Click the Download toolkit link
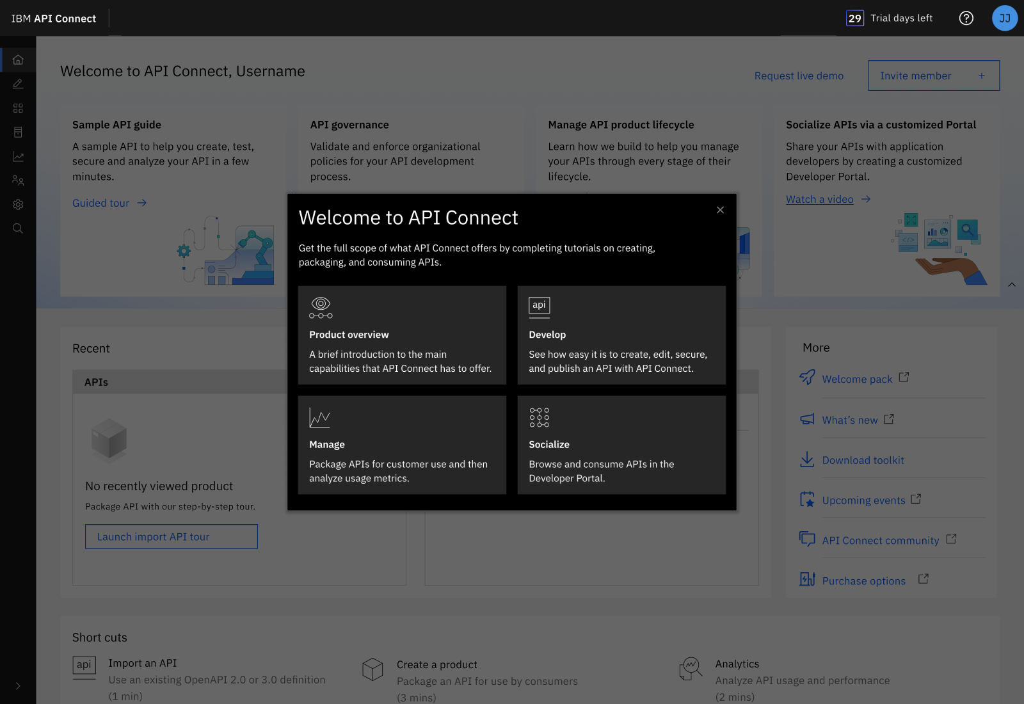1024x704 pixels. point(863,460)
